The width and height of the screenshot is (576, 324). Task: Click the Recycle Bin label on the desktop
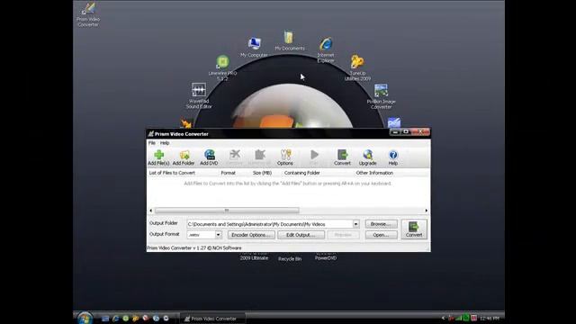290,259
